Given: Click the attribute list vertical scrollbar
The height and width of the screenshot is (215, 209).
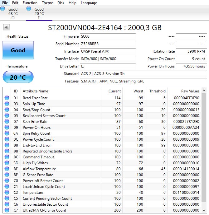Looking at the screenshot, I should pos(204,149).
